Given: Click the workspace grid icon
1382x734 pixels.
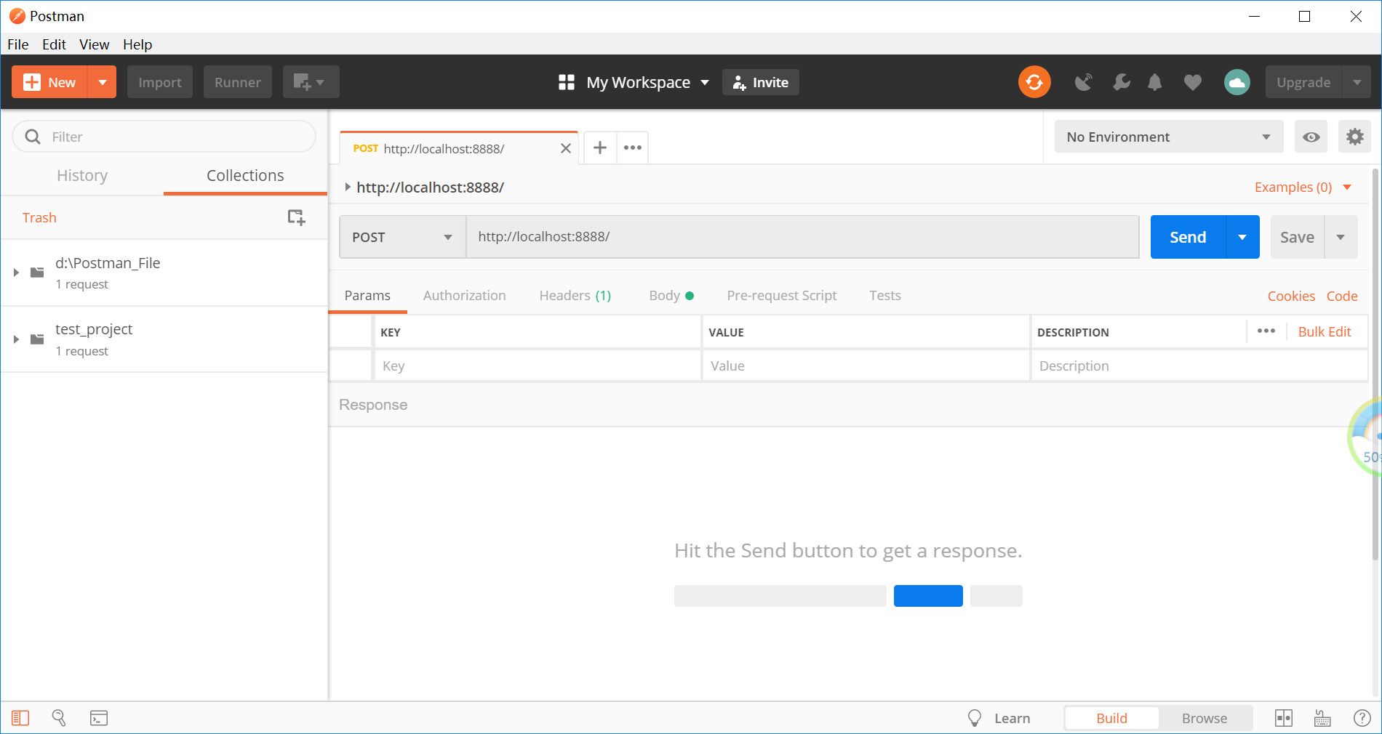Looking at the screenshot, I should [x=567, y=82].
